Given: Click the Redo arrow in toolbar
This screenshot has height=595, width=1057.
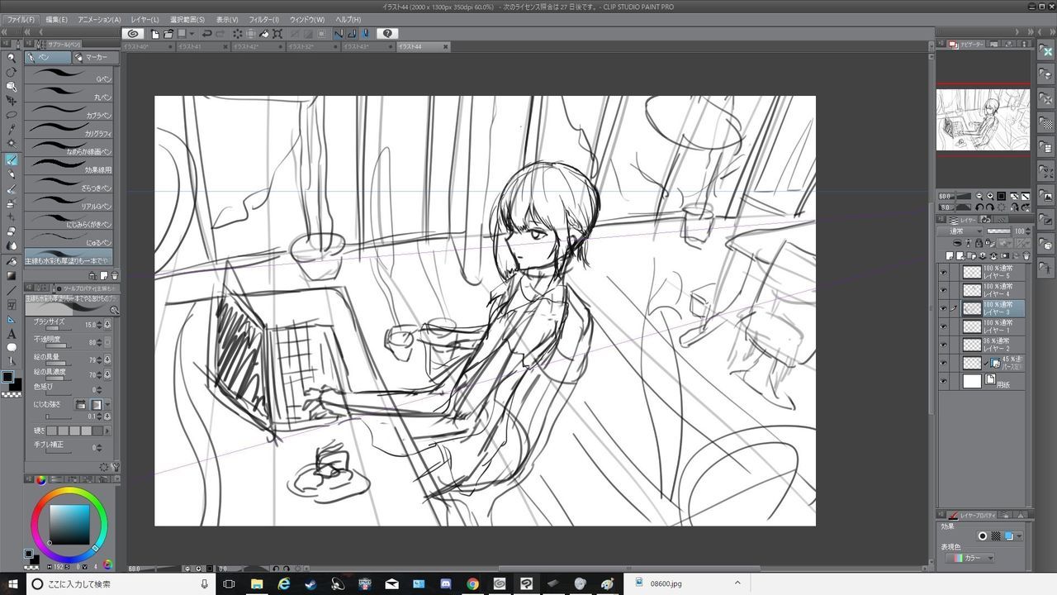Looking at the screenshot, I should click(x=220, y=34).
